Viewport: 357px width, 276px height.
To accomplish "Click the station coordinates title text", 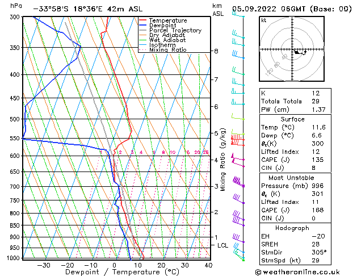I will 88,9.
